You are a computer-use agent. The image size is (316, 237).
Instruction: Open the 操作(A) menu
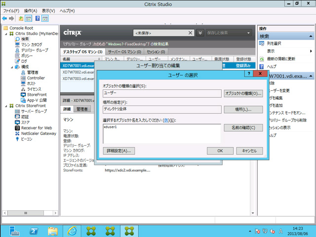coord(31,11)
